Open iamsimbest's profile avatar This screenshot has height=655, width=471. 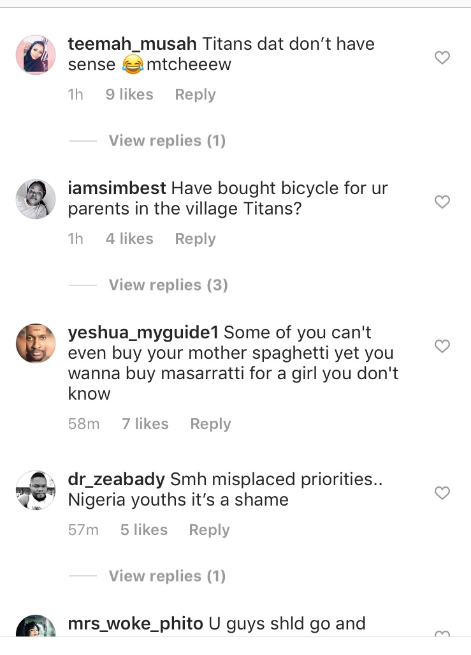point(36,199)
